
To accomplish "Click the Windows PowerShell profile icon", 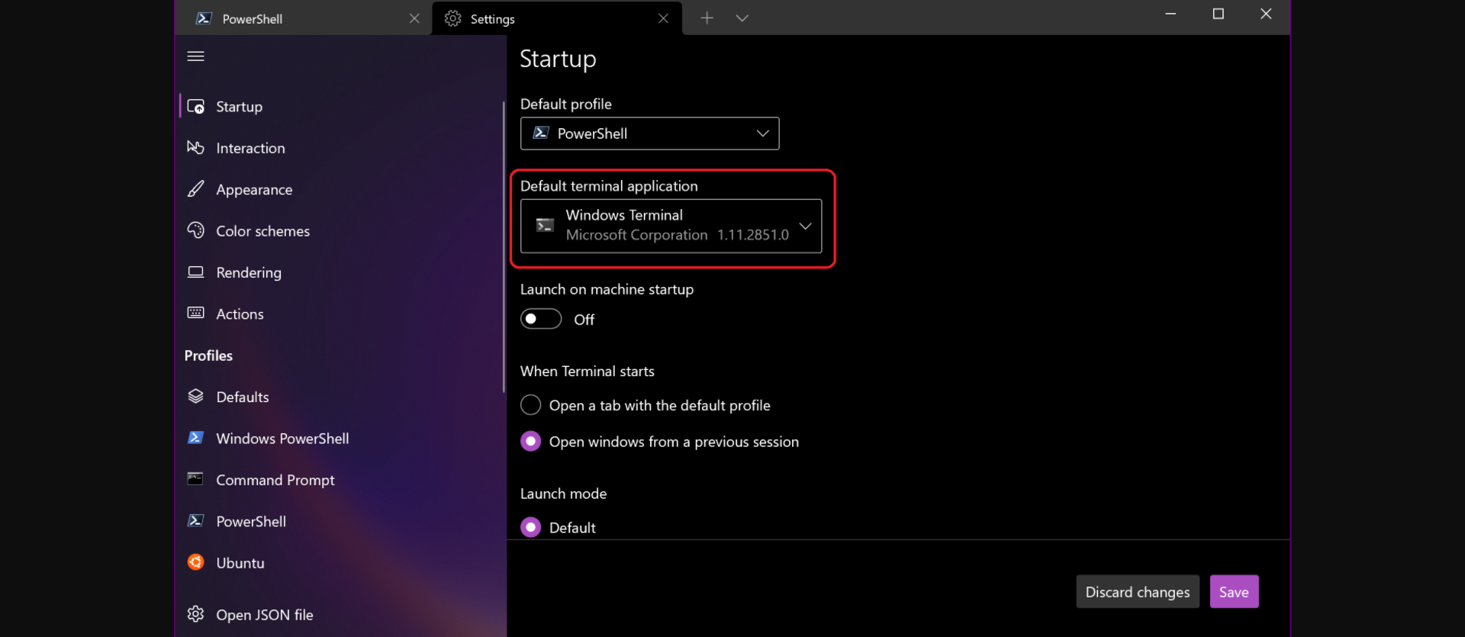I will click(195, 438).
